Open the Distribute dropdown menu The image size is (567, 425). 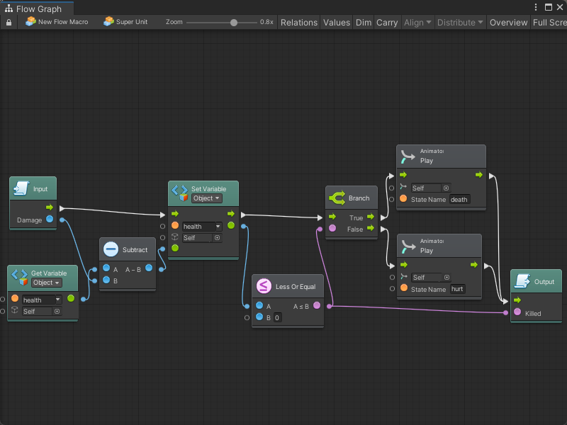[x=460, y=22]
